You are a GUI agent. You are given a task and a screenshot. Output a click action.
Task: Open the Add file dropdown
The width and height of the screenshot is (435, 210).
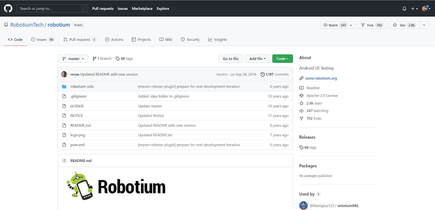pos(257,59)
